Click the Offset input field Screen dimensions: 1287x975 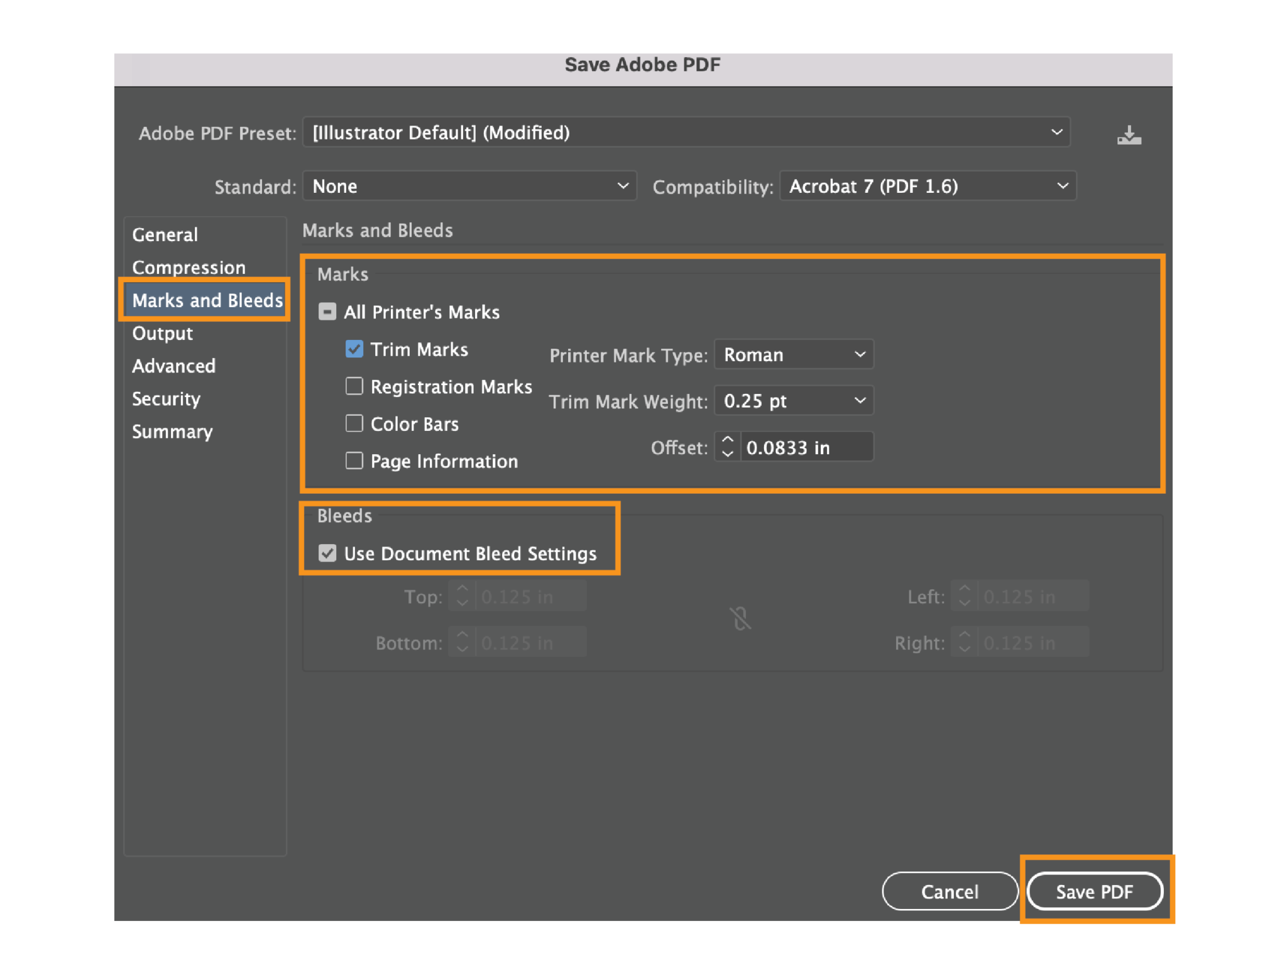[806, 447]
